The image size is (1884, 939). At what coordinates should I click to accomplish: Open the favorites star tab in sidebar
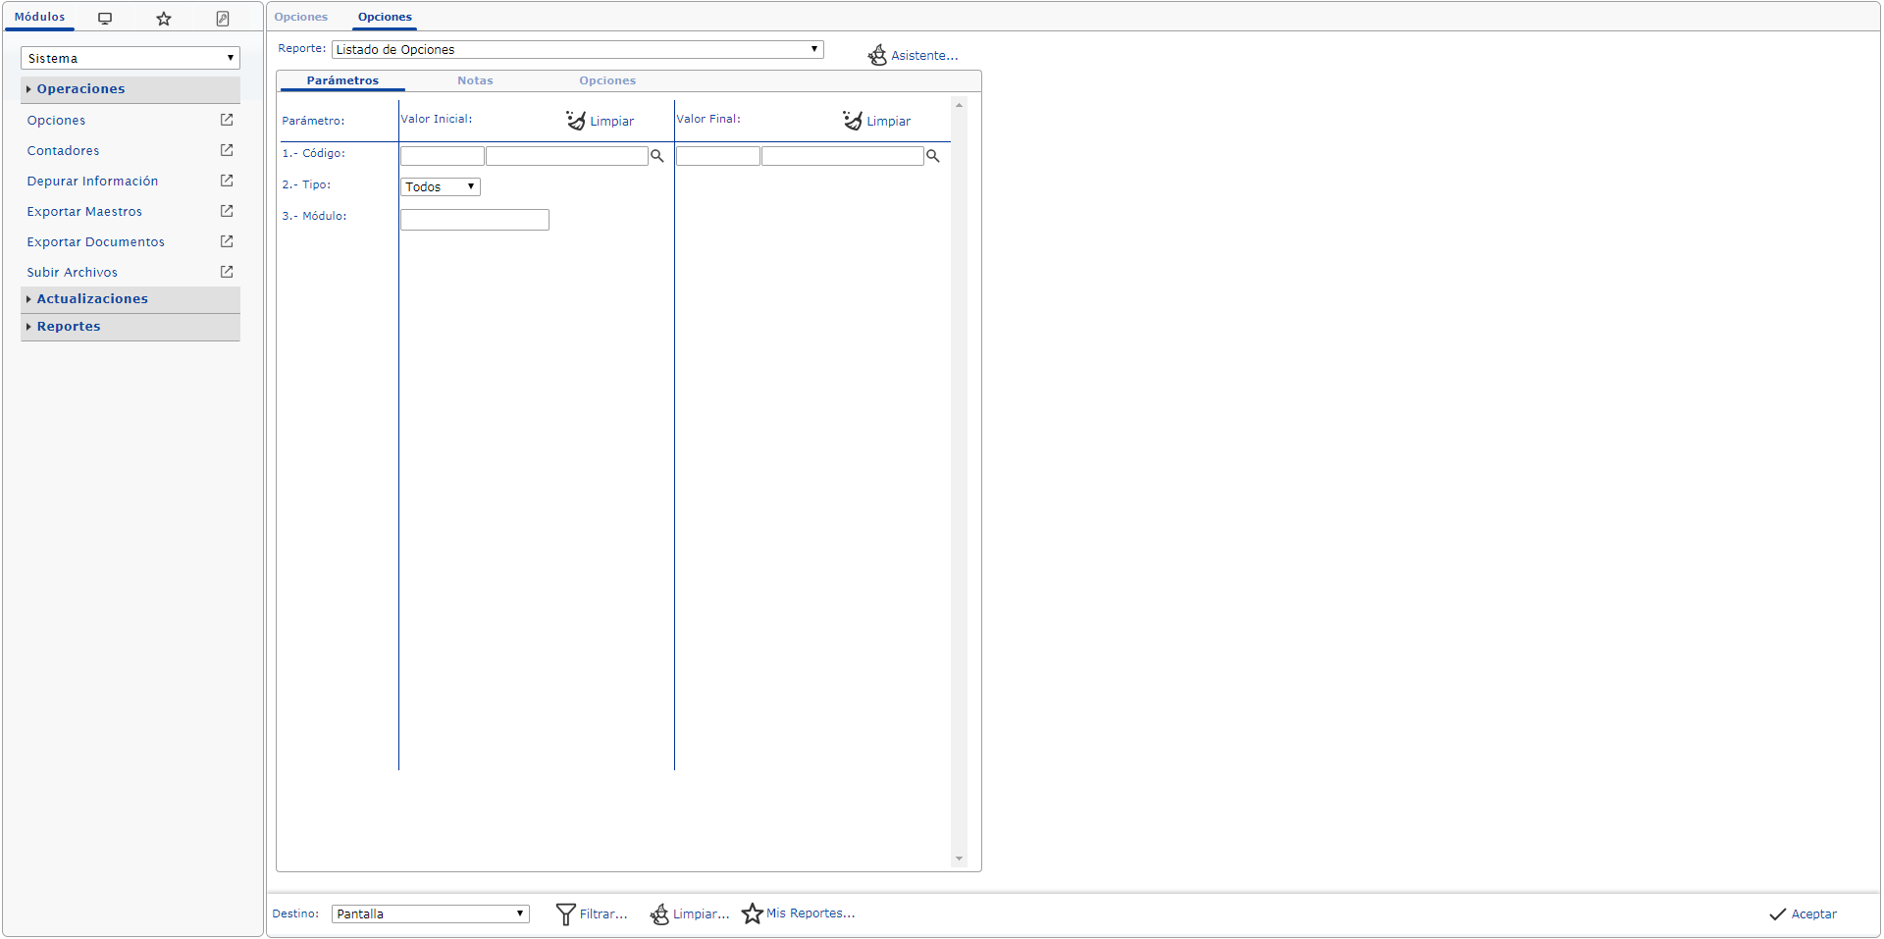pos(164,19)
